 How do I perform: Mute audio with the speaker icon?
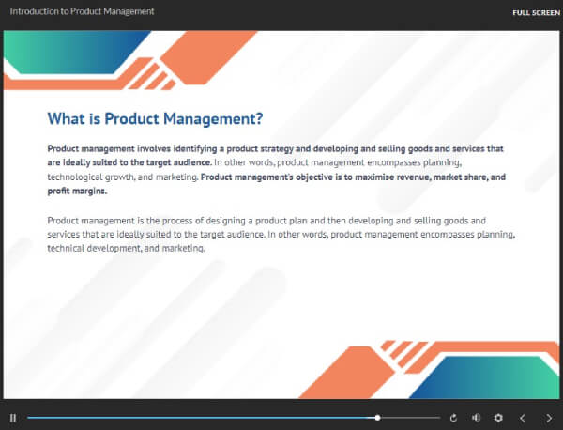click(x=476, y=418)
